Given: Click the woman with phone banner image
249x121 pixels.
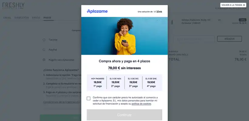Looking at the screenshot, I should pos(124,36).
